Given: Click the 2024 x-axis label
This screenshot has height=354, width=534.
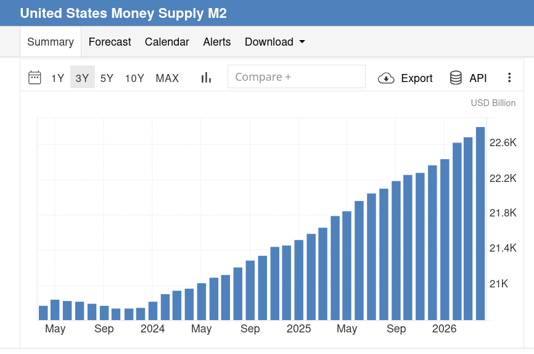Looking at the screenshot, I should tap(152, 329).
